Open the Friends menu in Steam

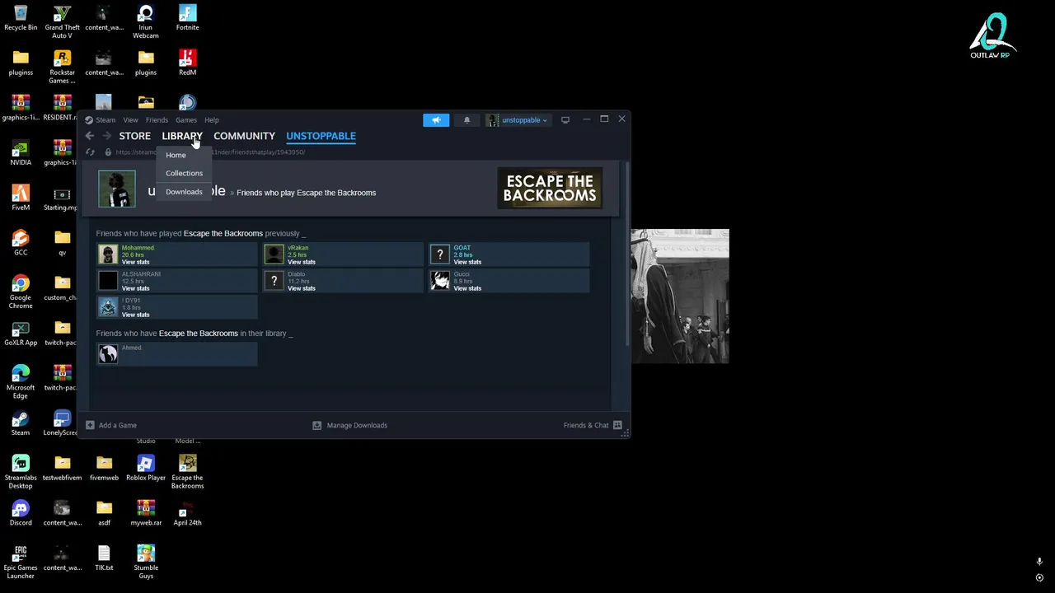click(x=157, y=120)
